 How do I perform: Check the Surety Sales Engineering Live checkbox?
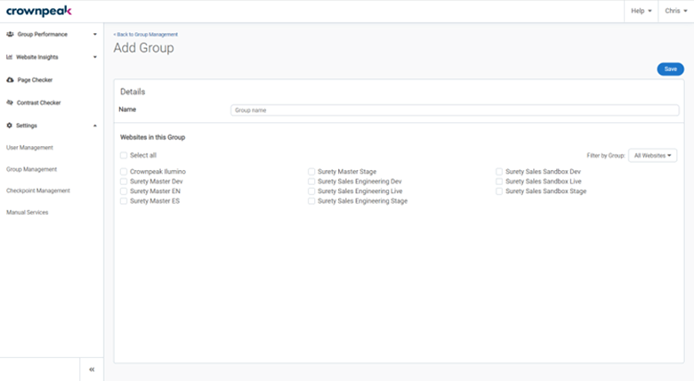(x=311, y=190)
